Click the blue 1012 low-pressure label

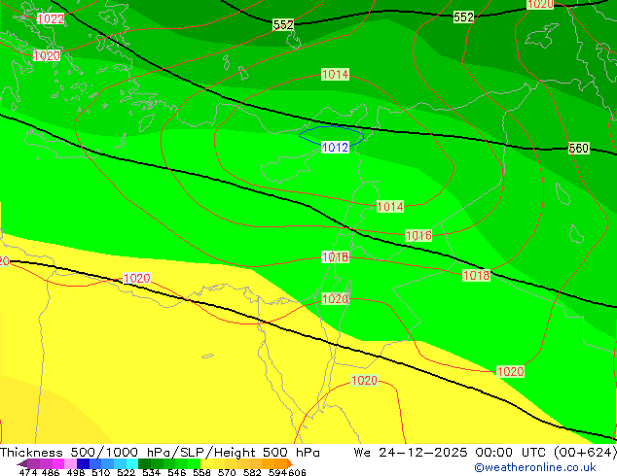tap(335, 148)
